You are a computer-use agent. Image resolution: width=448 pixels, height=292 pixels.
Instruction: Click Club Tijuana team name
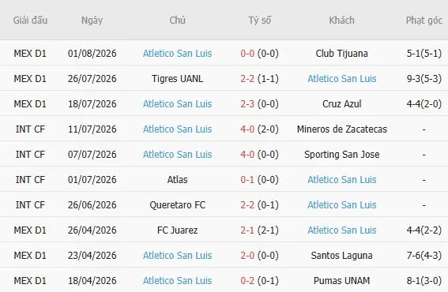coord(341,54)
